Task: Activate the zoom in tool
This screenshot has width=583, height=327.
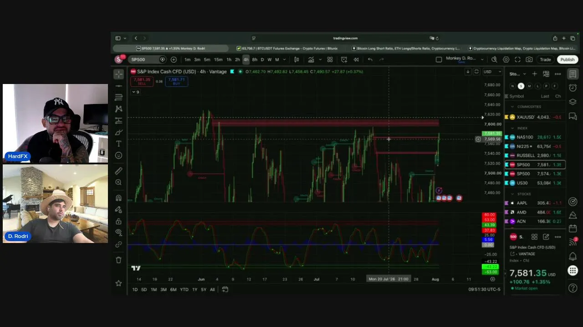Action: [x=119, y=182]
